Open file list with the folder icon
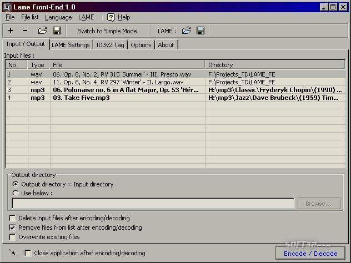The width and height of the screenshot is (351, 263). tap(43, 31)
